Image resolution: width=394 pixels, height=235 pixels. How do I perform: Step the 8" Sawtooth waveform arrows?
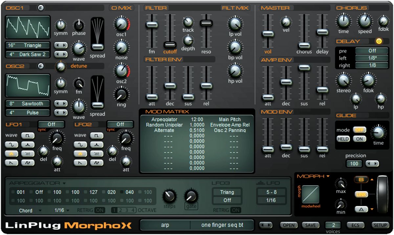tap(60, 103)
